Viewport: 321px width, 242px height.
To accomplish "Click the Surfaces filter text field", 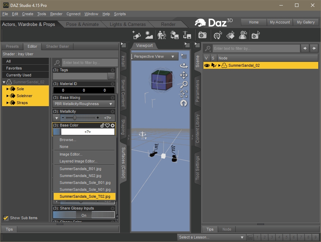I will (90, 63).
